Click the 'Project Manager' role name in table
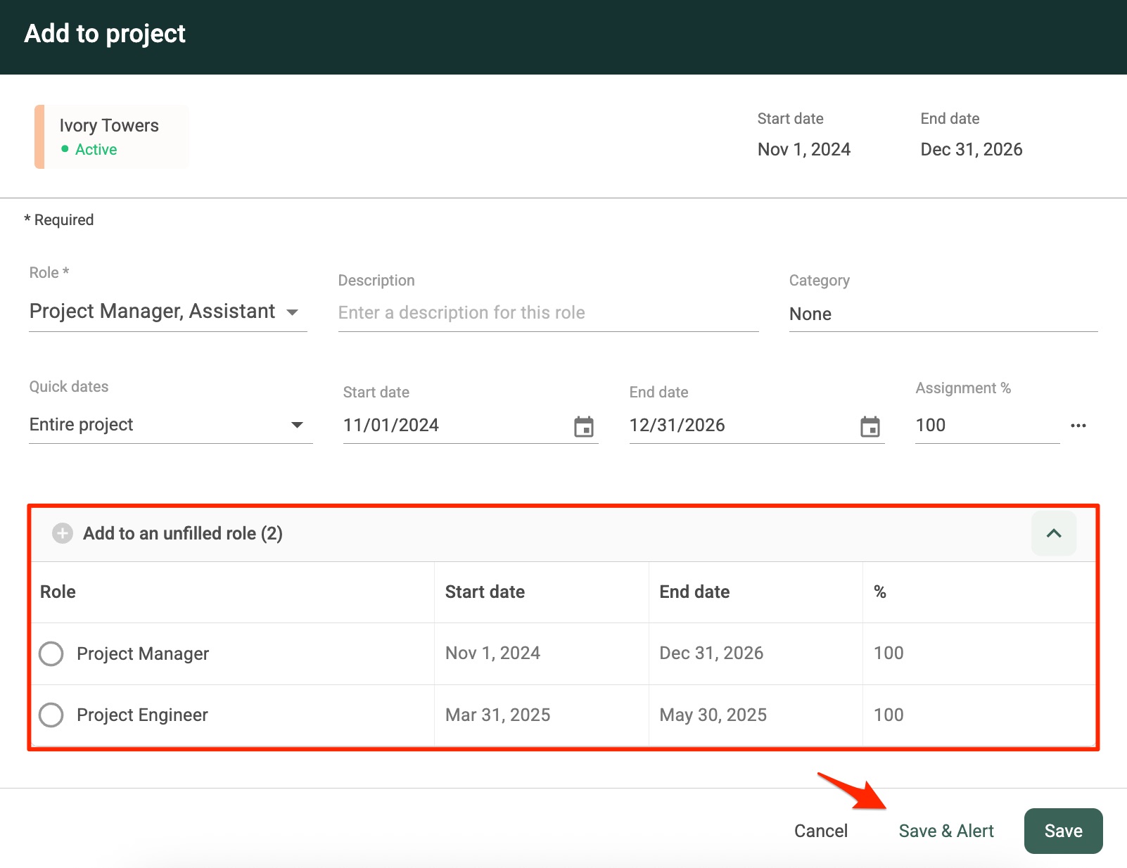This screenshot has width=1127, height=868. pos(143,653)
